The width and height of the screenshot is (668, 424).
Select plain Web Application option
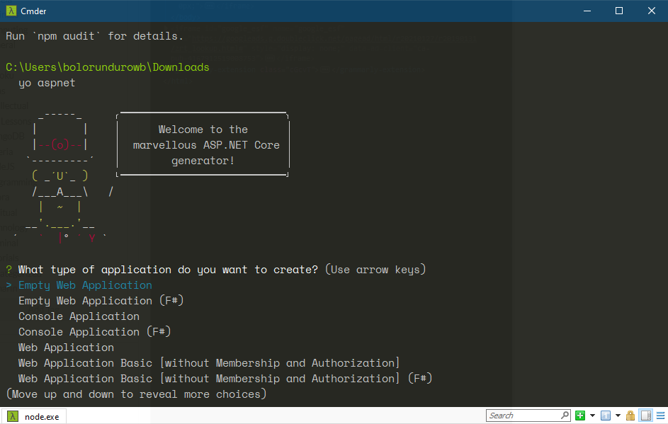[66, 348]
